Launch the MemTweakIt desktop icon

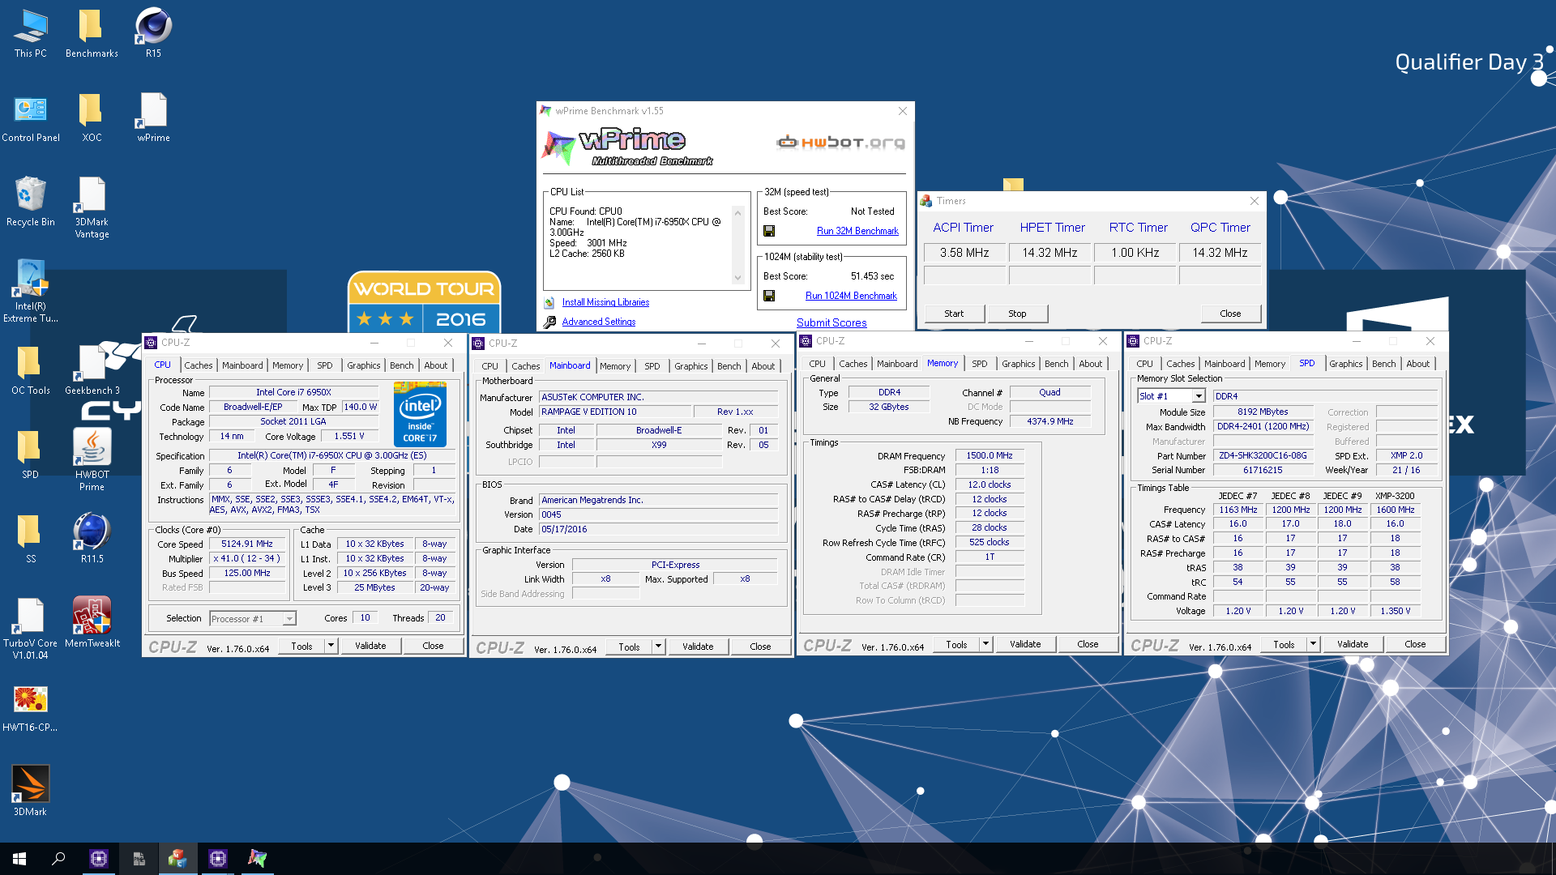click(92, 624)
